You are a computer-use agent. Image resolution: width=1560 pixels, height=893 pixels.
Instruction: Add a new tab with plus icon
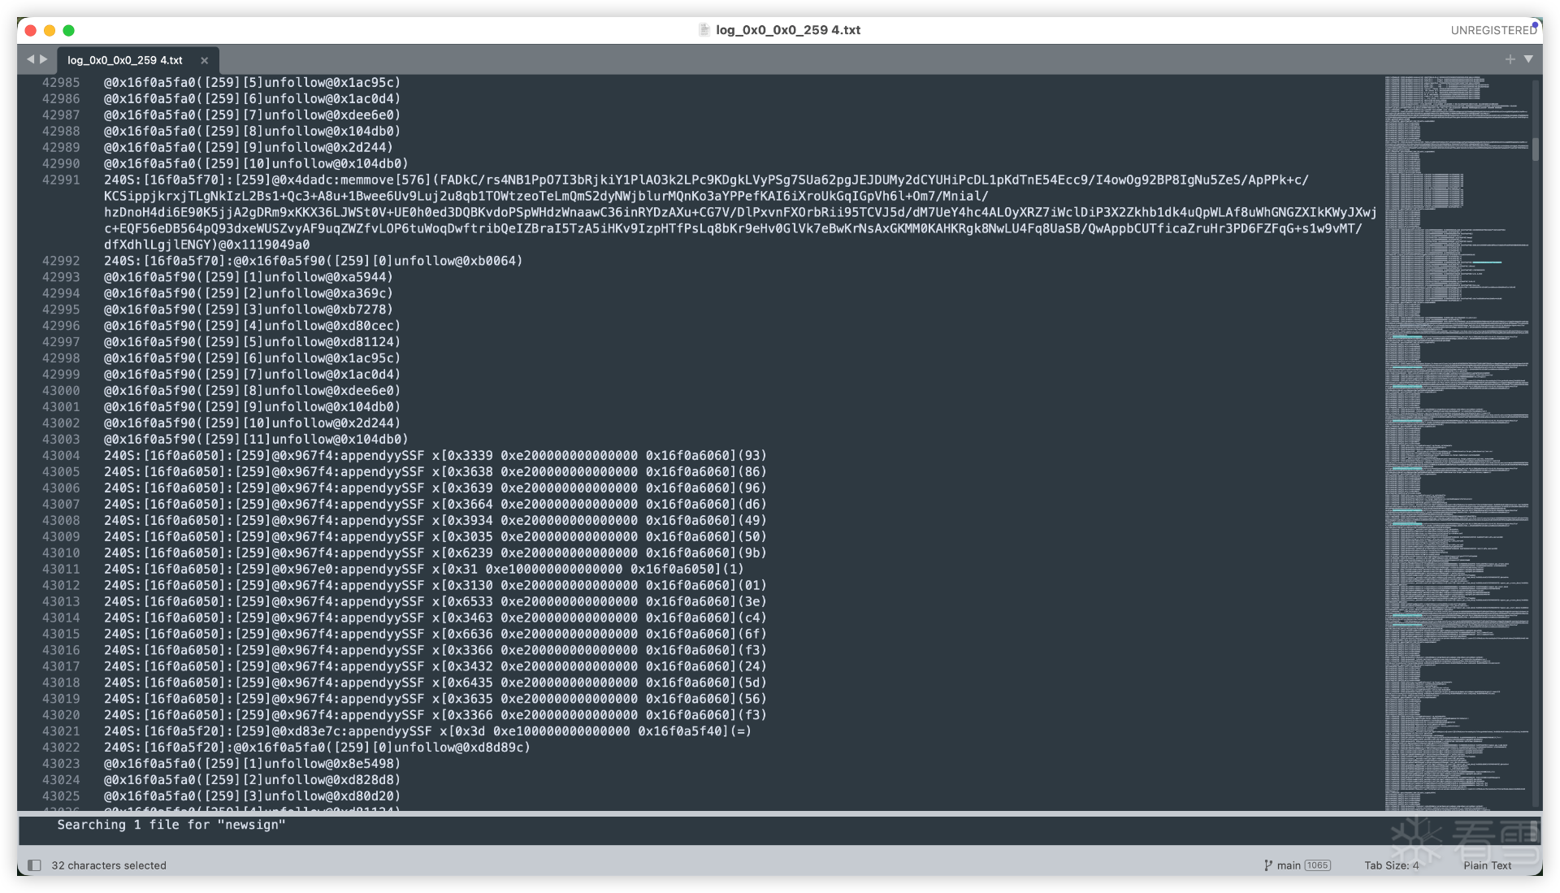coord(1510,59)
